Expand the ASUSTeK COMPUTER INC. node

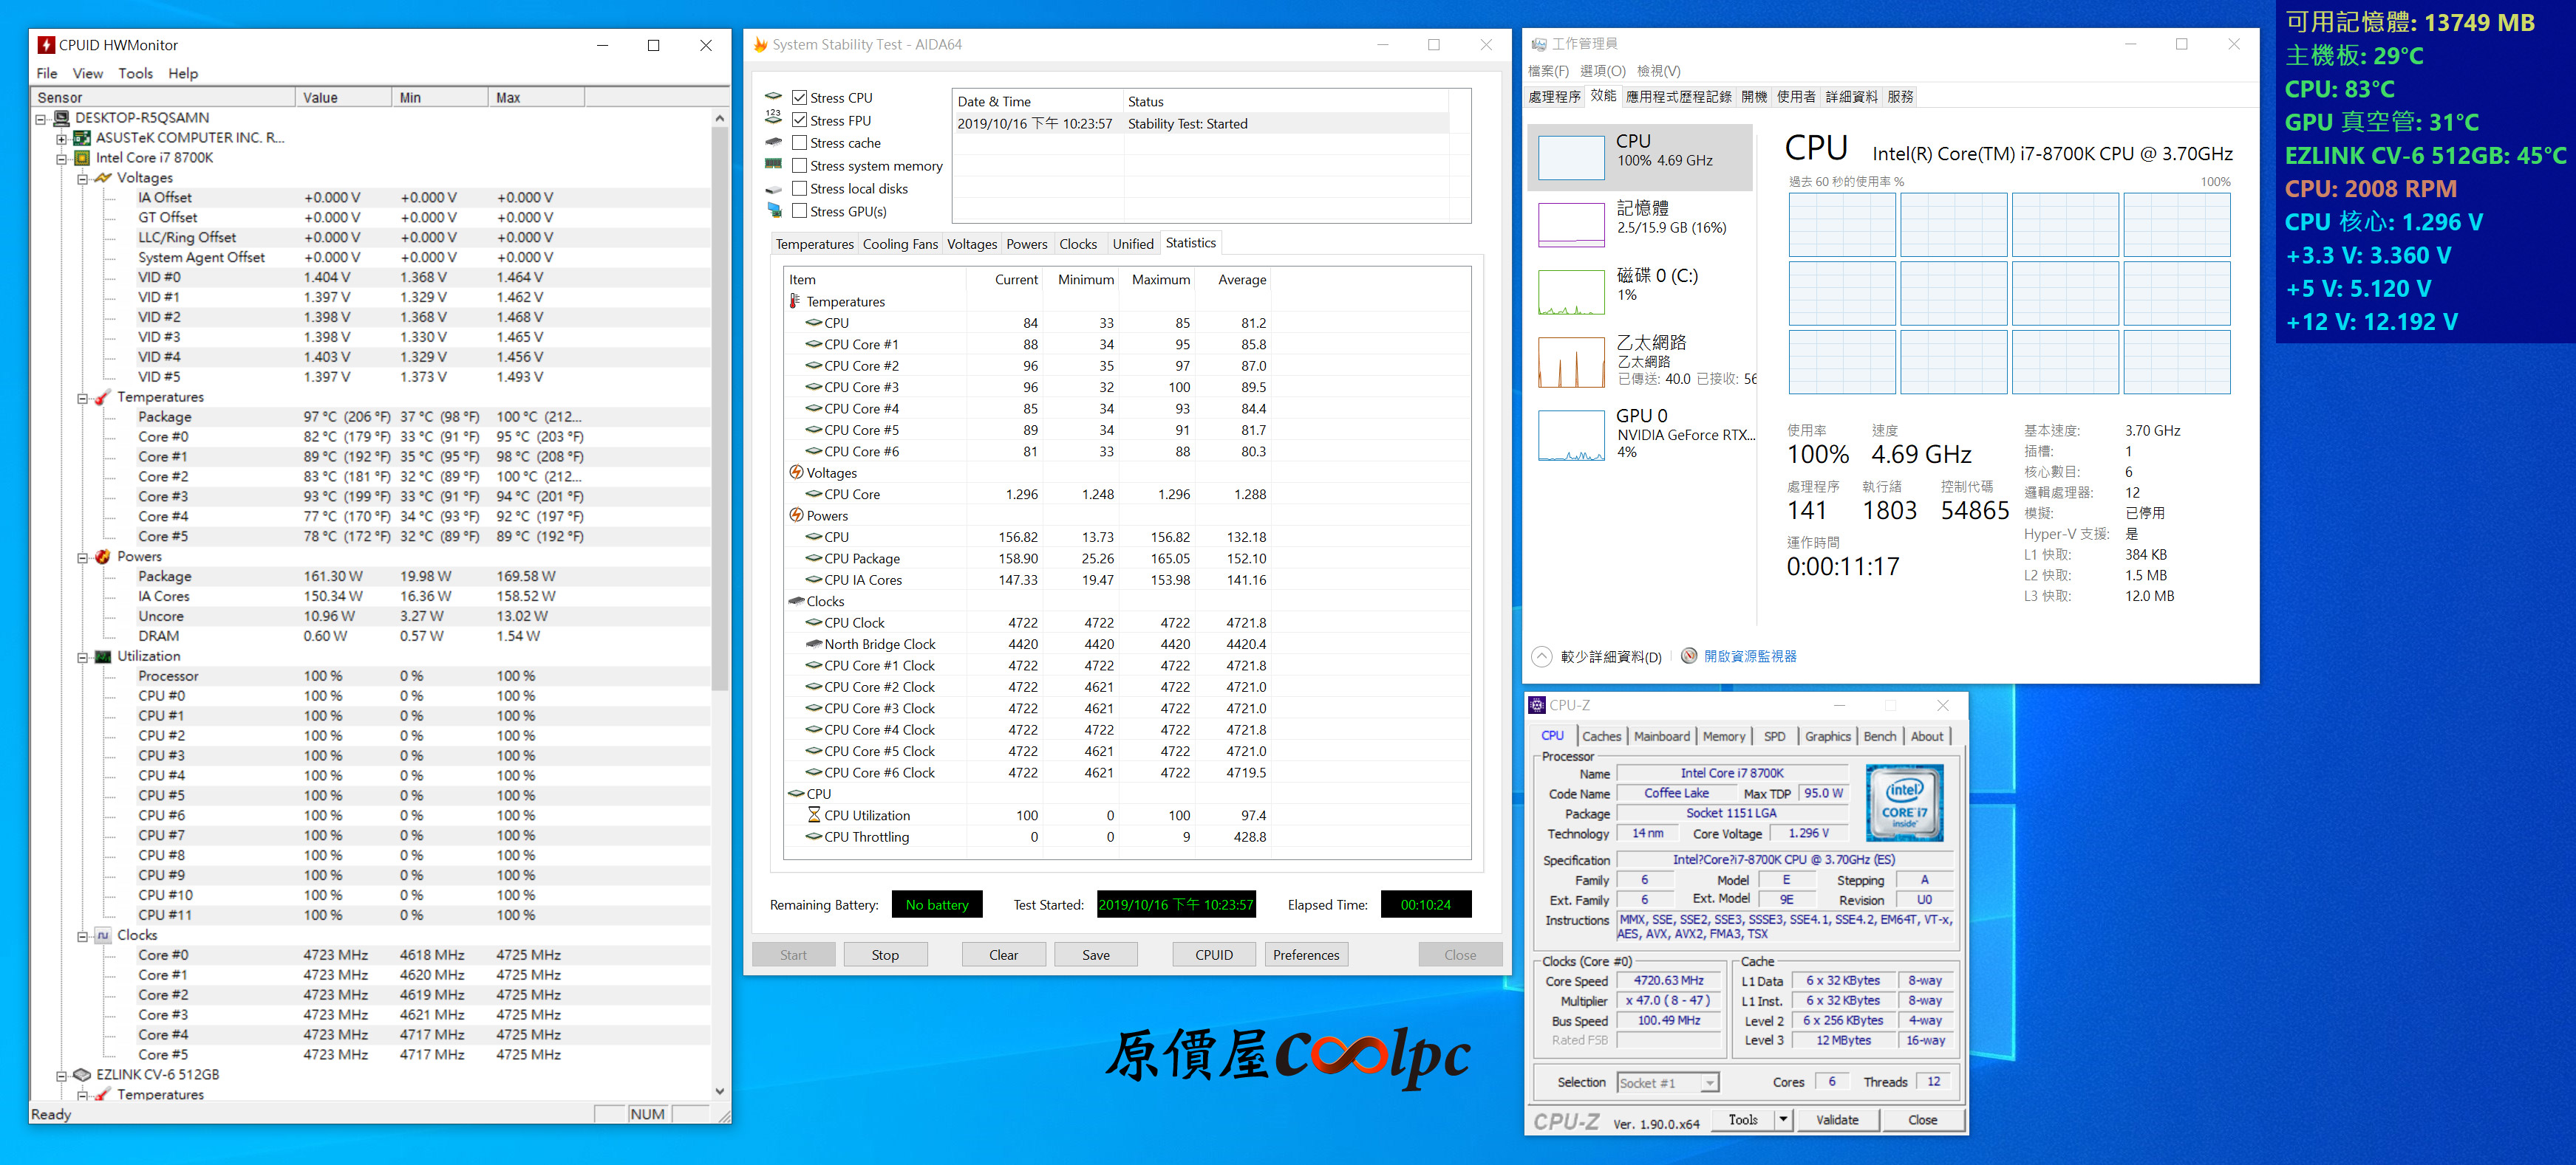tap(61, 139)
